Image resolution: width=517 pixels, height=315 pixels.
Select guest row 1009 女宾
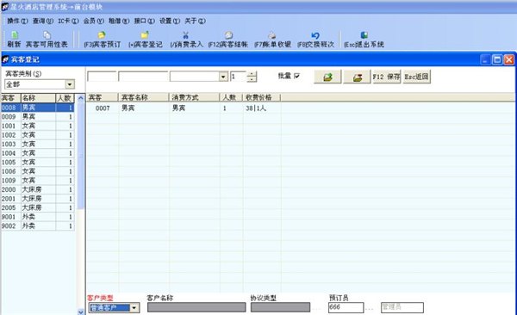tap(38, 181)
